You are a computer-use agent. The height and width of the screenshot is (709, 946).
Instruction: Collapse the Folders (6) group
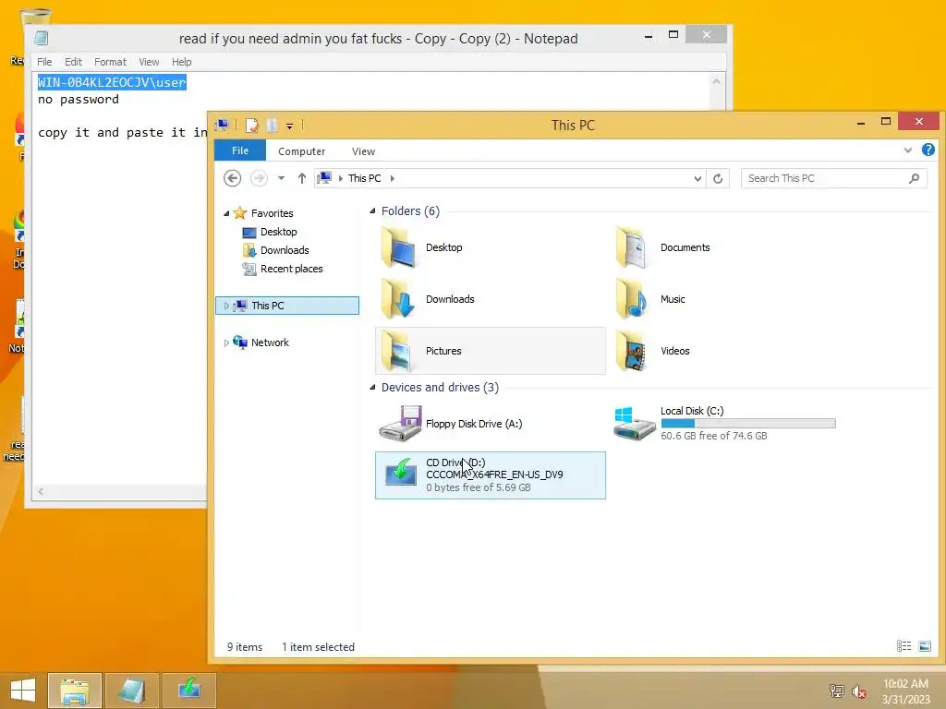[372, 211]
